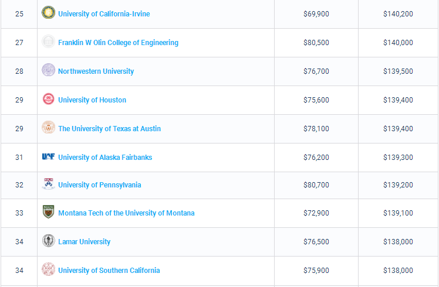Screen dimensions: 439x287
Task: Open Franklin W Olin College of Engineering link
Action: pyautogui.click(x=118, y=43)
